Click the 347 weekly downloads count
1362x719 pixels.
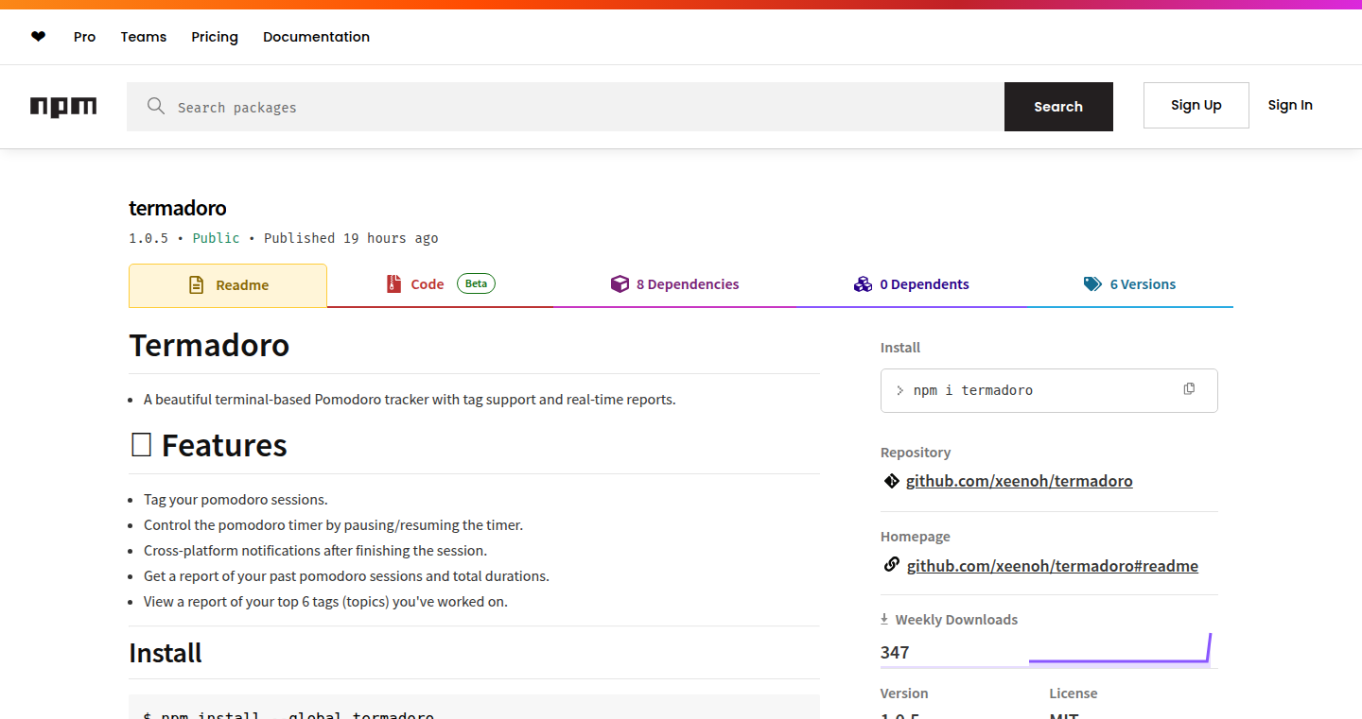pyautogui.click(x=895, y=652)
